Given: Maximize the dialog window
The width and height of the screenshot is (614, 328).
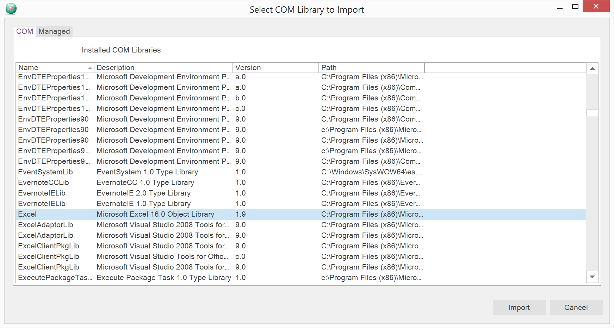Looking at the screenshot, I should (575, 7).
